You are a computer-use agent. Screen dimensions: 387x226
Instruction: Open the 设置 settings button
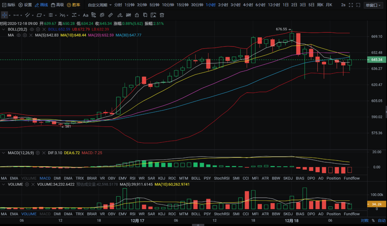[25, 5]
